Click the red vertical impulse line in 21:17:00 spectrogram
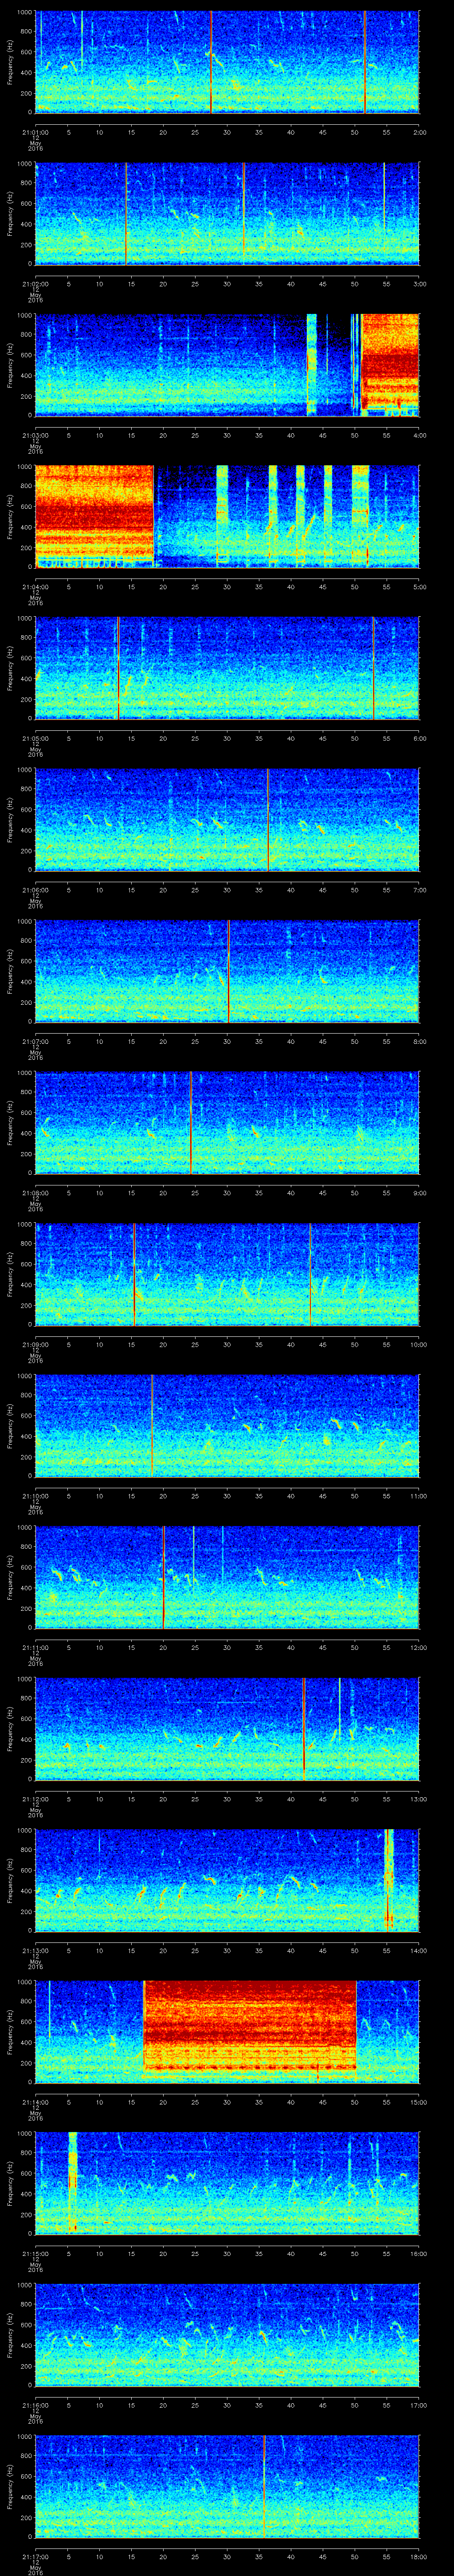454x2576 pixels. tap(264, 2487)
